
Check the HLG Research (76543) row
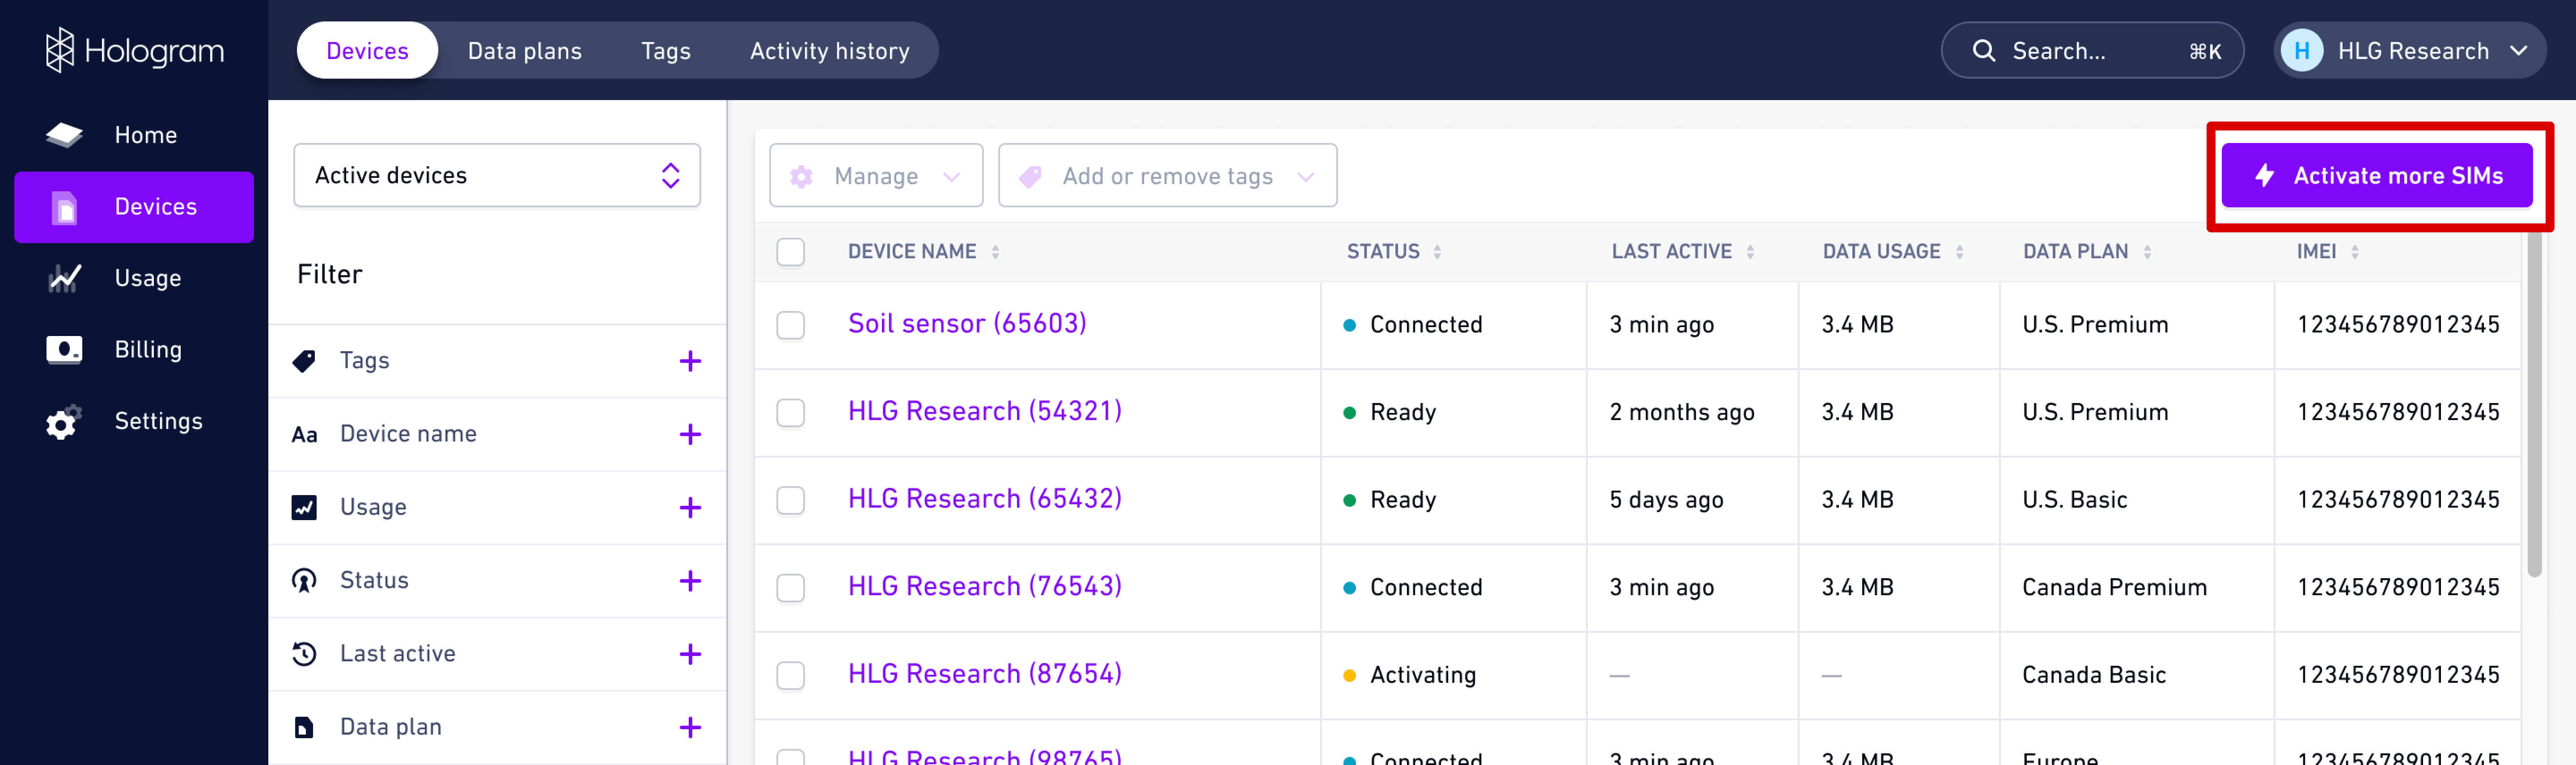791,587
